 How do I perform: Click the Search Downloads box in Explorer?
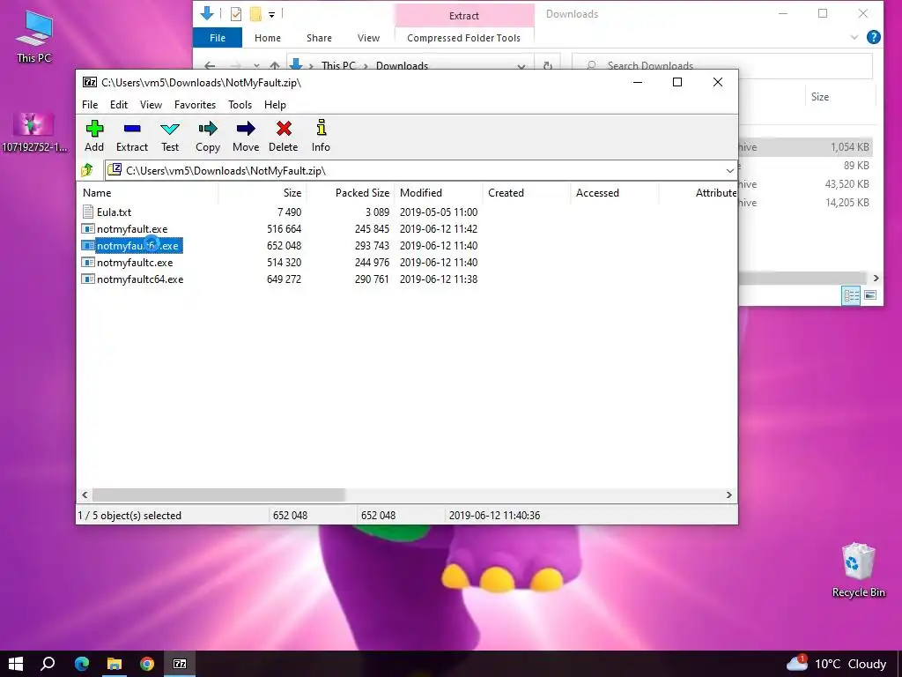point(721,65)
